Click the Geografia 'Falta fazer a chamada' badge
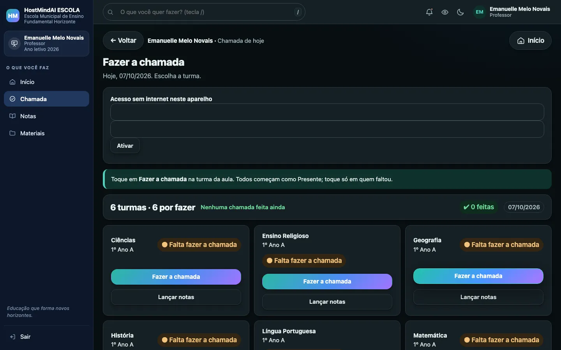561x350 pixels. (x=501, y=245)
